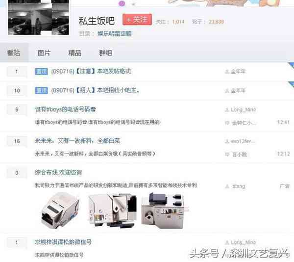Image resolution: width=294 pixels, height=262 pixels.
Task: Click the +关注 follow button
Action: click(x=137, y=20)
